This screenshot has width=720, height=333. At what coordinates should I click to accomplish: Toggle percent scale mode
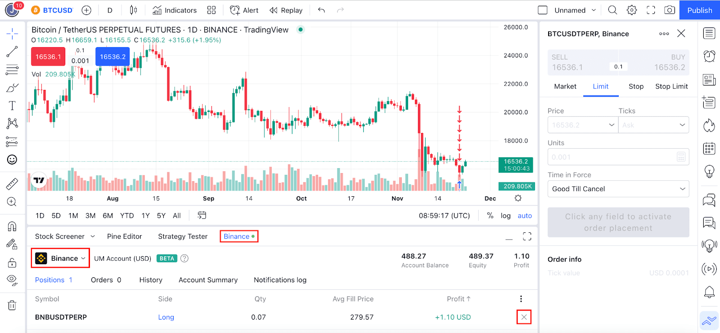490,216
